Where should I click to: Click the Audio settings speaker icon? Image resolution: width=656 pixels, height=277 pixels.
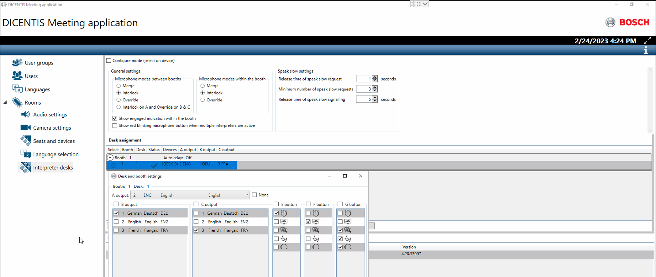(25, 114)
